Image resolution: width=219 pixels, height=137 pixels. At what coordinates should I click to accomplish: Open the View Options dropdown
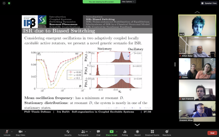tap(128, 2)
